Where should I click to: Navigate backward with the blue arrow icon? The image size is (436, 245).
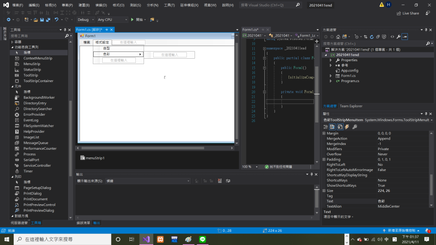pos(9,20)
